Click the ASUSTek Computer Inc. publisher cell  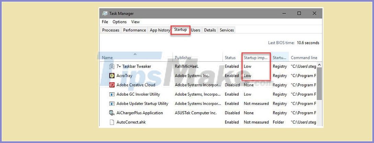(x=196, y=113)
